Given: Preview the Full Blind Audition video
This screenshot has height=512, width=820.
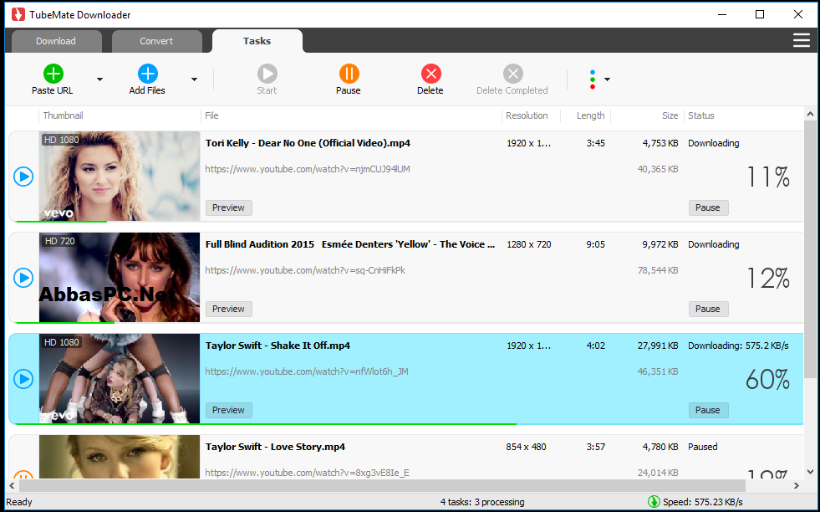Looking at the screenshot, I should pyautogui.click(x=228, y=309).
